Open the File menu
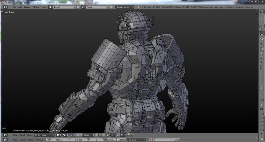Image resolution: width=265 pixels, height=142 pixels. pos(14,7)
